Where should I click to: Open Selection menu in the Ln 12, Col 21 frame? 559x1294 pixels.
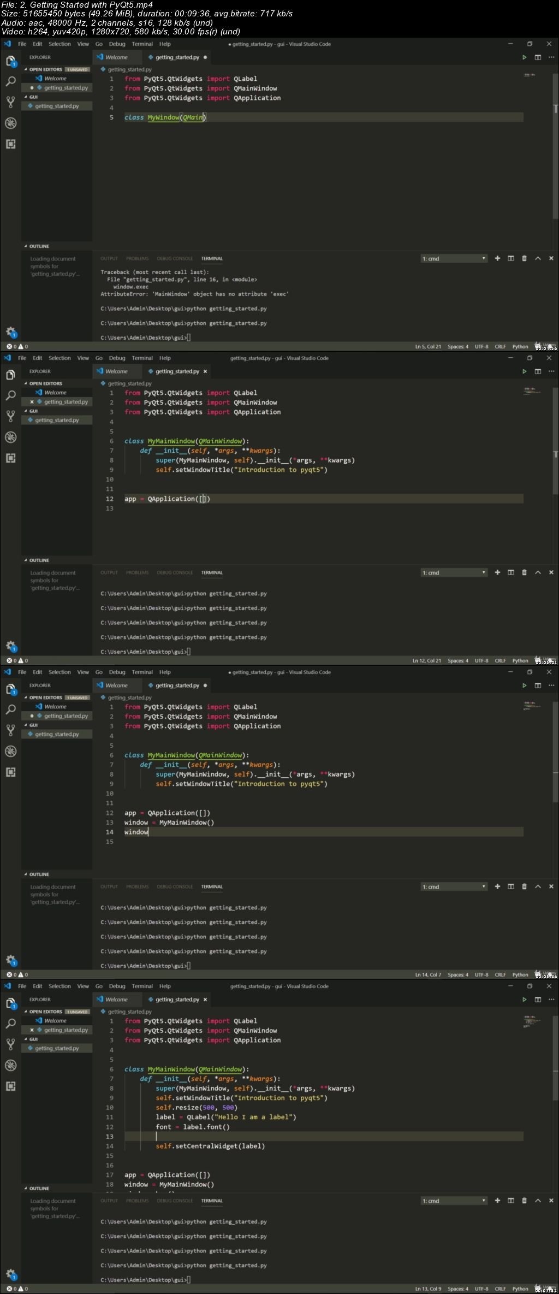click(60, 358)
